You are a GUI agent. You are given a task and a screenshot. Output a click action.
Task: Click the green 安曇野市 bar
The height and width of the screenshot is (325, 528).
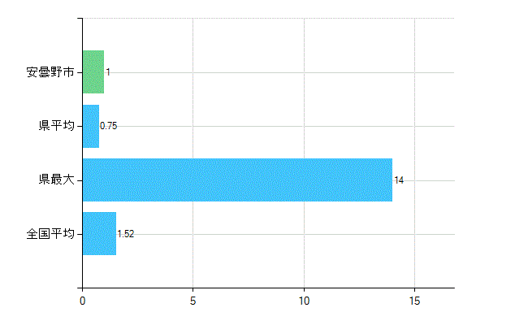click(x=93, y=72)
